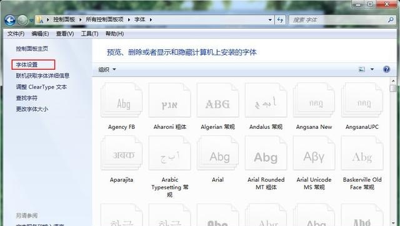Image resolution: width=400 pixels, height=226 pixels.
Task: Click 联机获取字体详细信息 link
Action: click(42, 75)
